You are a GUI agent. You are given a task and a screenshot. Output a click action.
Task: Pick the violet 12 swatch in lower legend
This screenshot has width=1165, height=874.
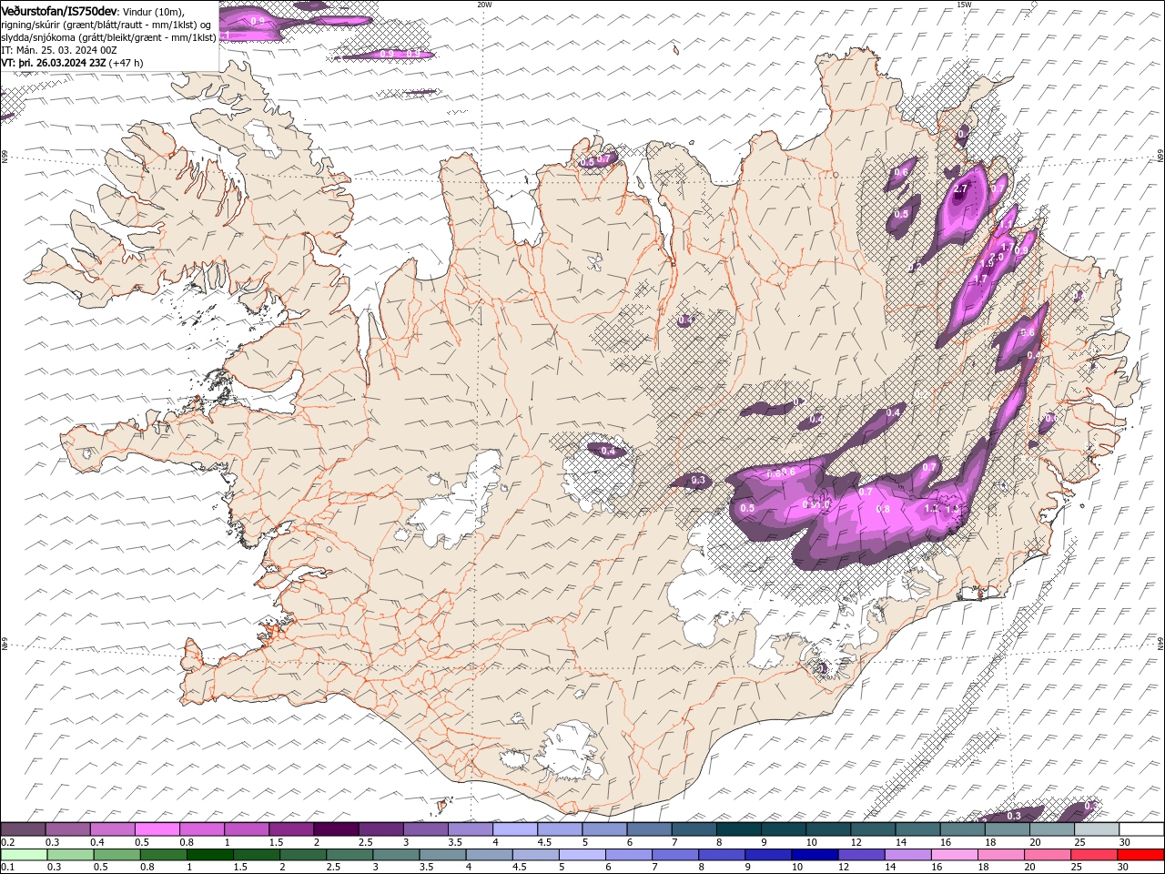[x=861, y=855]
